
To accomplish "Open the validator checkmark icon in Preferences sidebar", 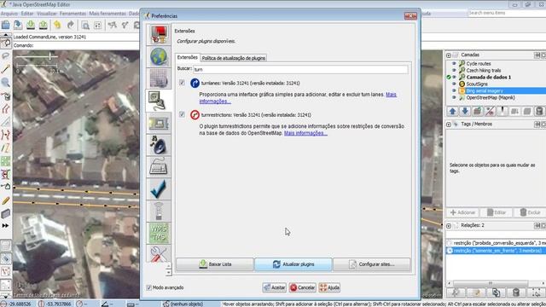I will [x=159, y=188].
